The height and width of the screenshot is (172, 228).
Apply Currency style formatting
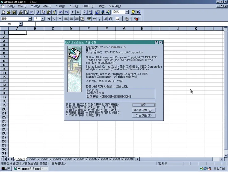tap(89, 19)
